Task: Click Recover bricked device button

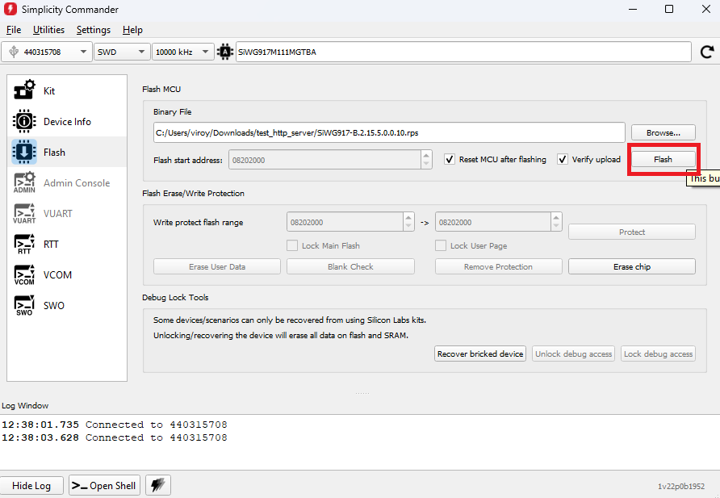Action: coord(480,354)
